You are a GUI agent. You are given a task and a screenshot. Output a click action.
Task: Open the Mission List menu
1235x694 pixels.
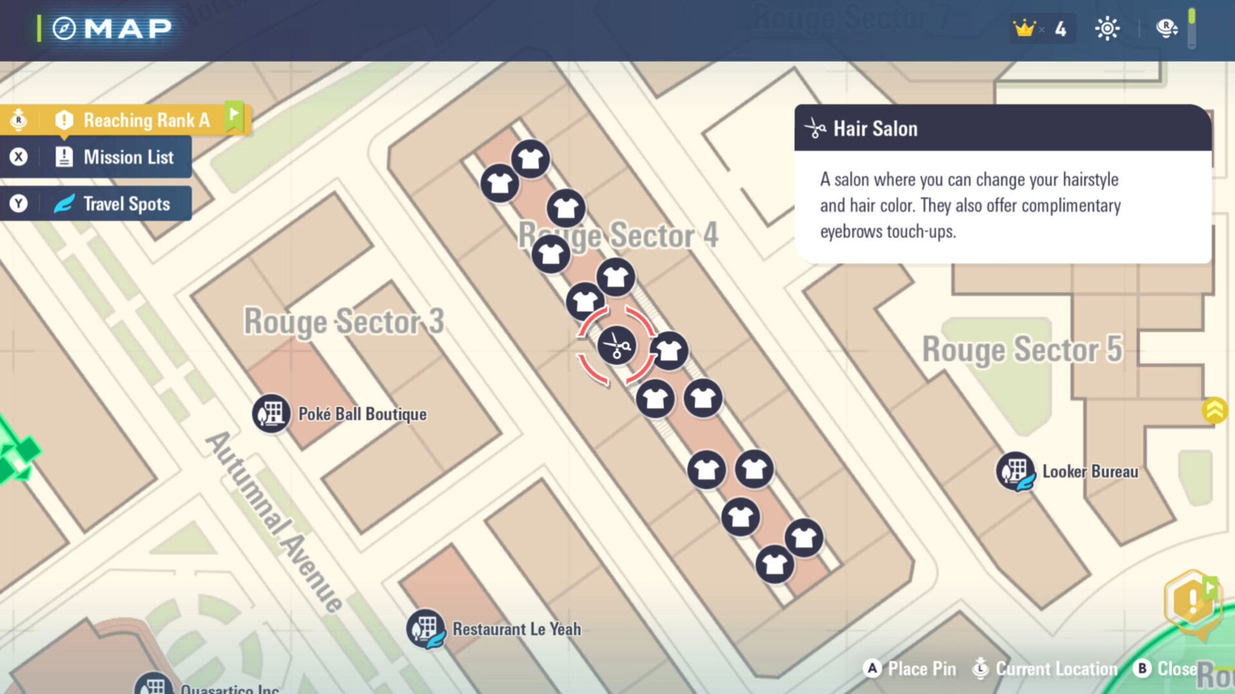pyautogui.click(x=127, y=157)
